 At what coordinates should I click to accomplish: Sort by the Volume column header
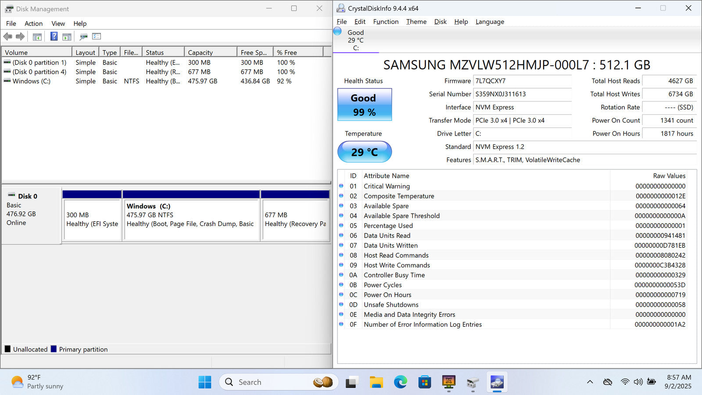[x=36, y=52]
